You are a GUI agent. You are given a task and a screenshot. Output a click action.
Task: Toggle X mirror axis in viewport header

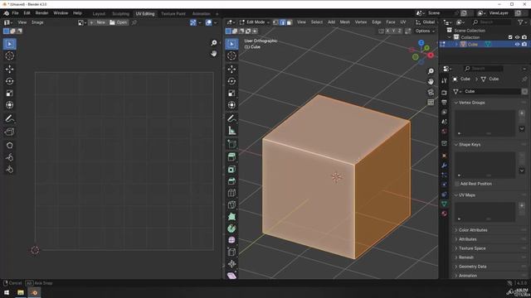pos(387,31)
